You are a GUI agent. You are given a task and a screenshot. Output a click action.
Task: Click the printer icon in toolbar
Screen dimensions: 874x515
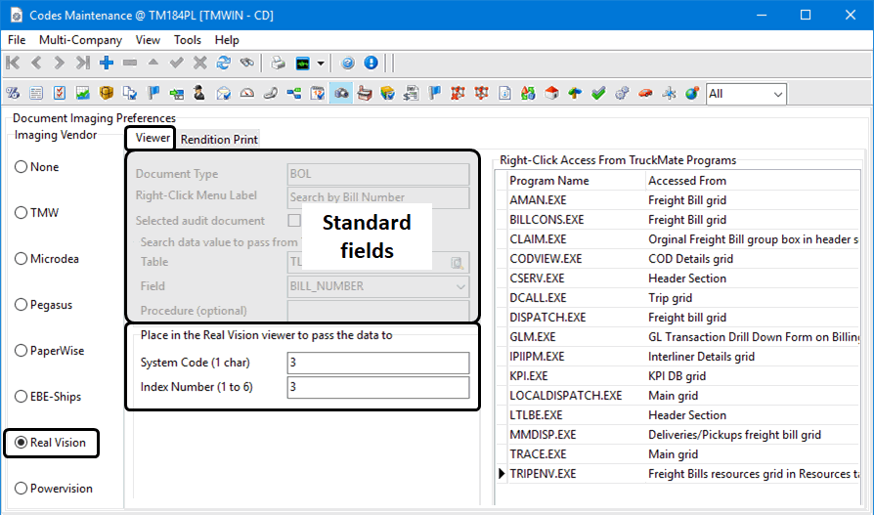[x=279, y=63]
